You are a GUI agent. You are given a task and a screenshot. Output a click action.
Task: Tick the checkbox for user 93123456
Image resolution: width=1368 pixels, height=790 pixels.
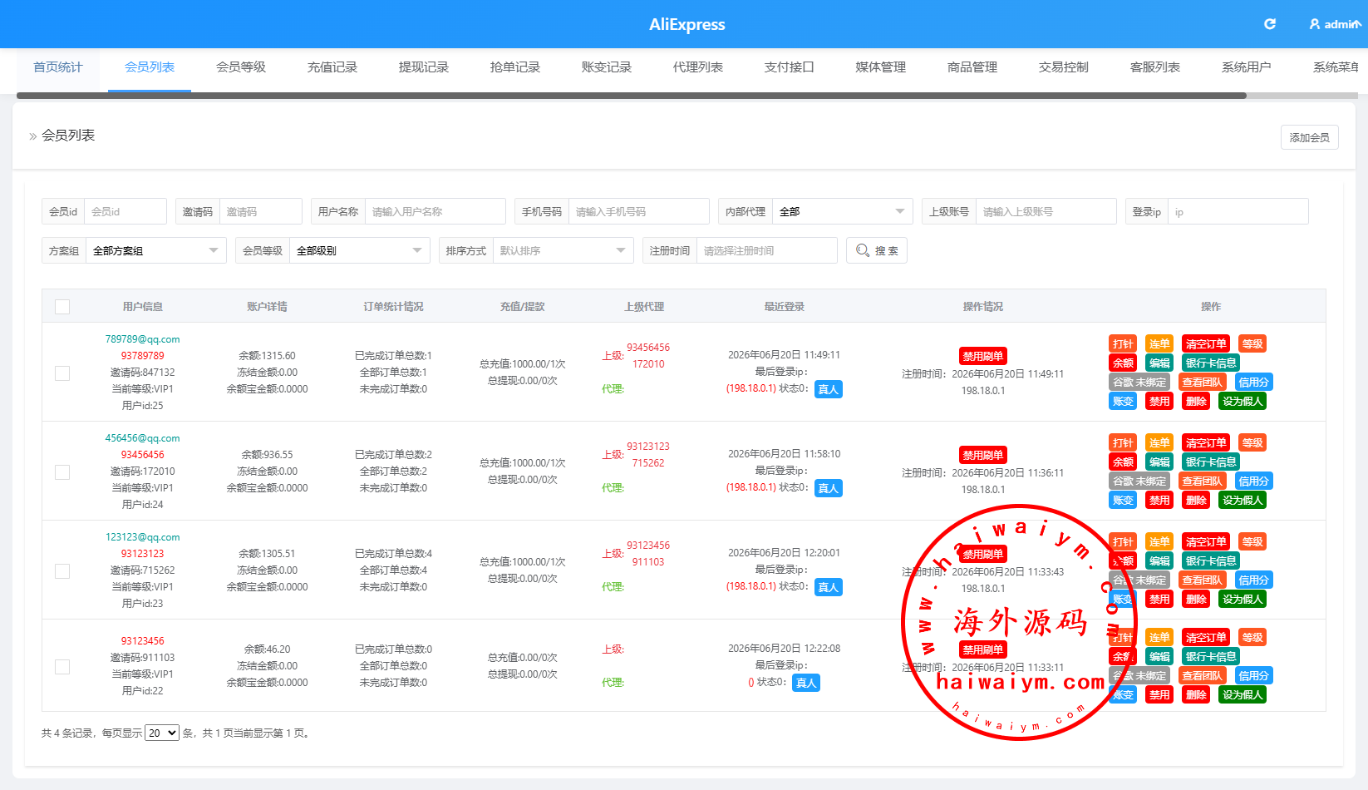coord(62,667)
